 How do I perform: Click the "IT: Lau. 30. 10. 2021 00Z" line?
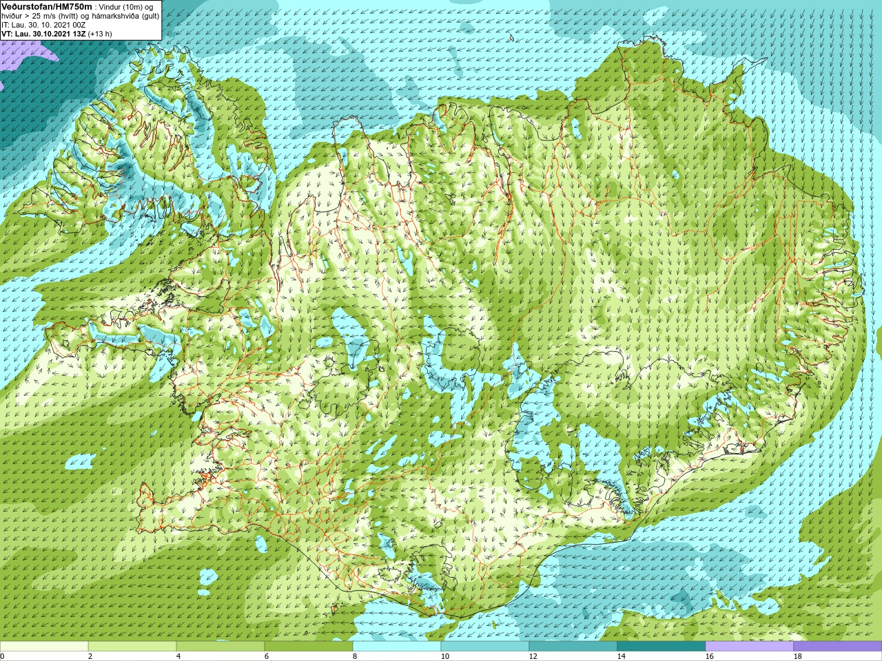pyautogui.click(x=44, y=25)
